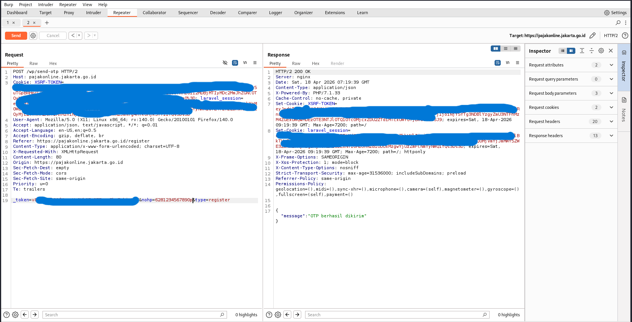Switch to the Decoder tab
Screen dimensions: 632x322
(x=218, y=13)
